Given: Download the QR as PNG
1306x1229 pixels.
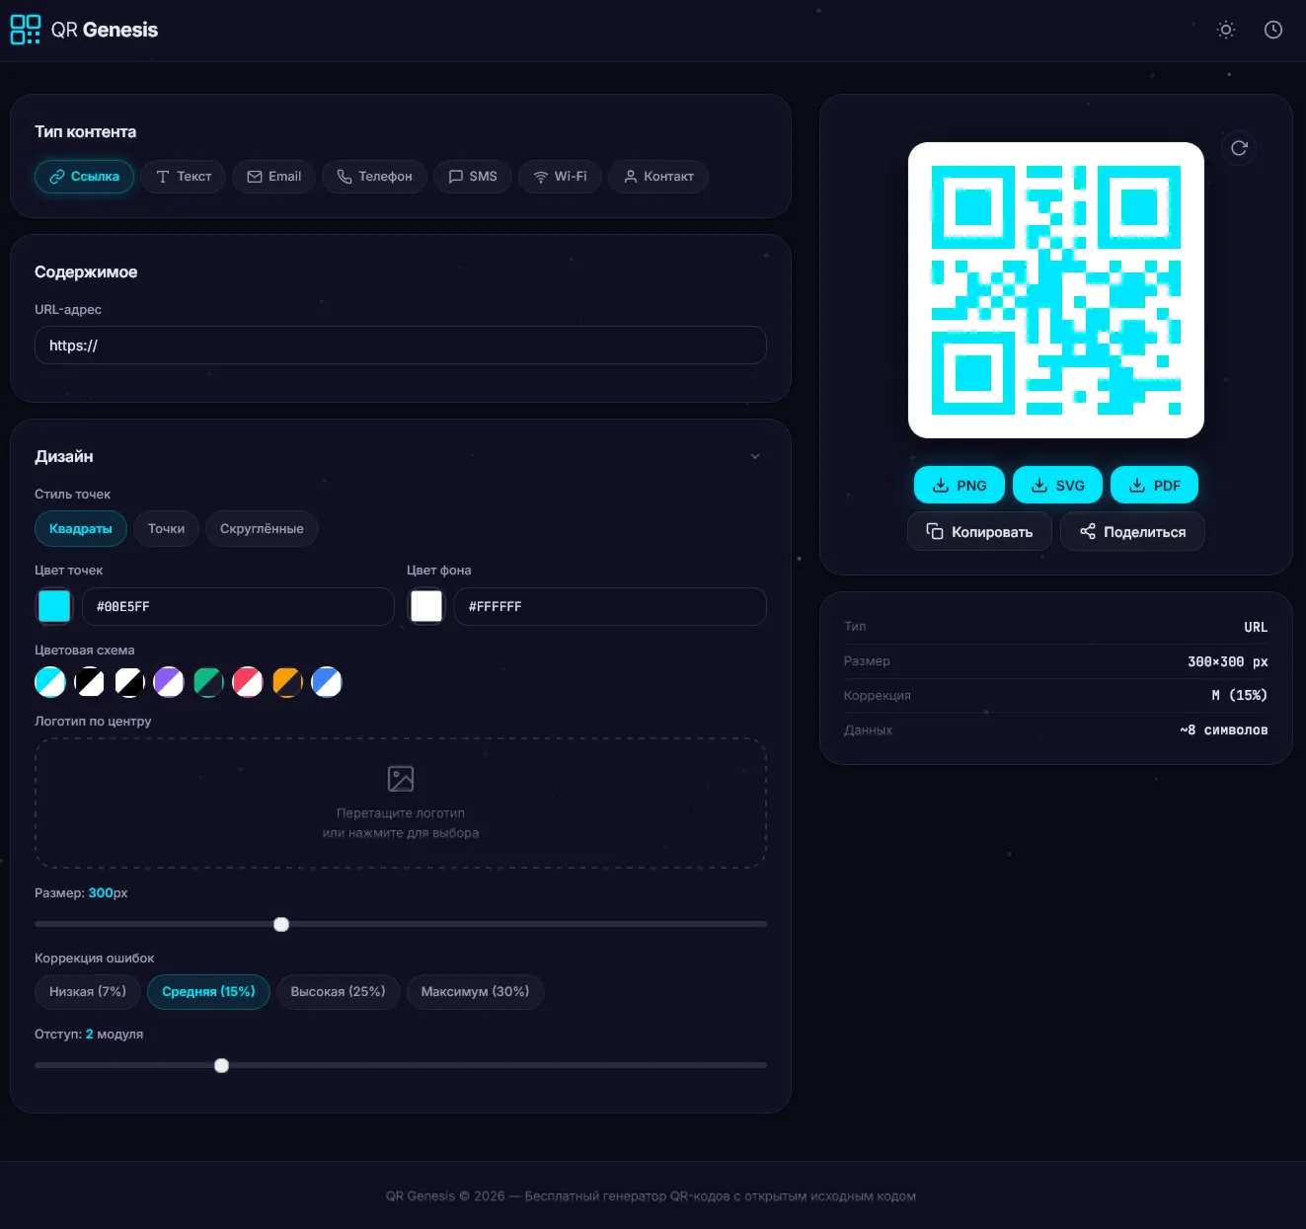Looking at the screenshot, I should (x=960, y=485).
